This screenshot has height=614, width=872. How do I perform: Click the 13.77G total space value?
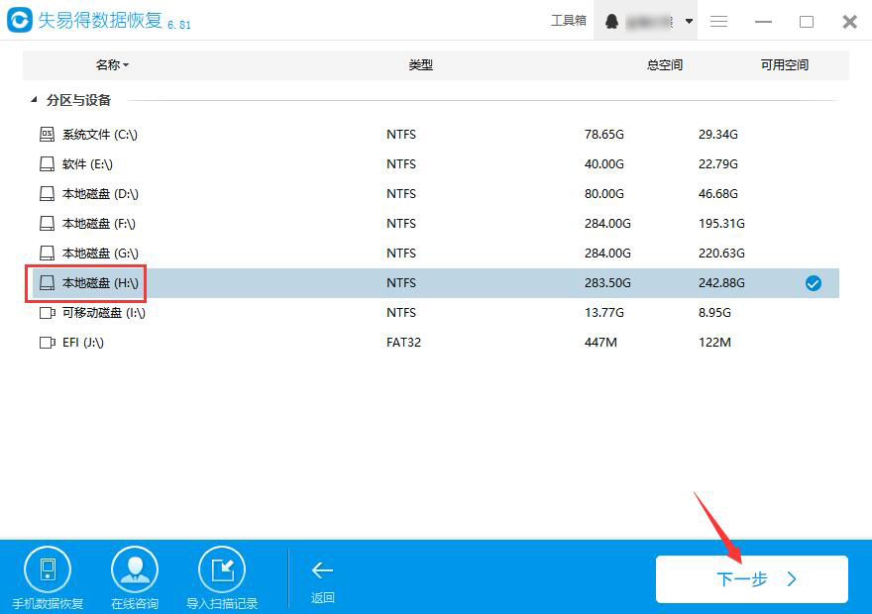click(603, 313)
